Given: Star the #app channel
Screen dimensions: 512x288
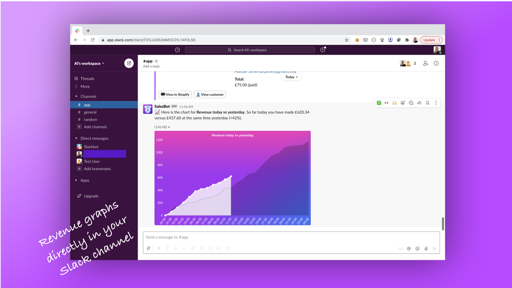Looking at the screenshot, I should [x=156, y=61].
